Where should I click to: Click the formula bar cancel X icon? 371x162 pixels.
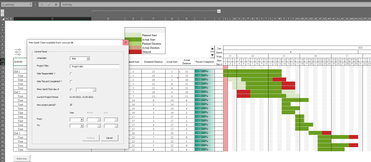coord(42,4)
